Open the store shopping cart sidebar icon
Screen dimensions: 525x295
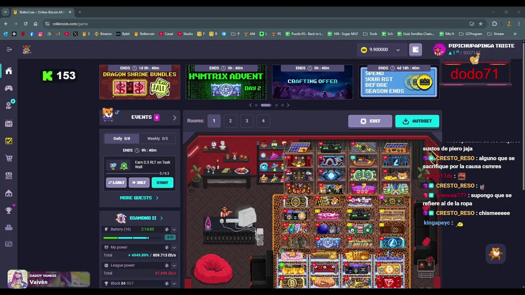tap(9, 158)
